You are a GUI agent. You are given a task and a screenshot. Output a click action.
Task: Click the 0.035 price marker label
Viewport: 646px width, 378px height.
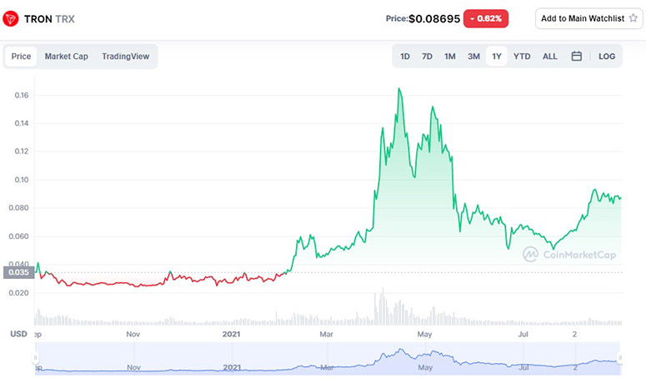click(x=18, y=272)
